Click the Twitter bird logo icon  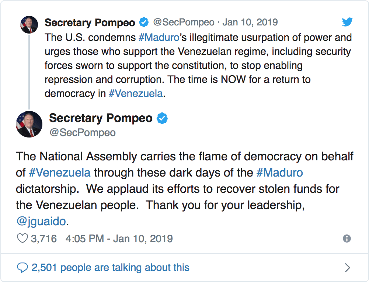click(x=347, y=22)
